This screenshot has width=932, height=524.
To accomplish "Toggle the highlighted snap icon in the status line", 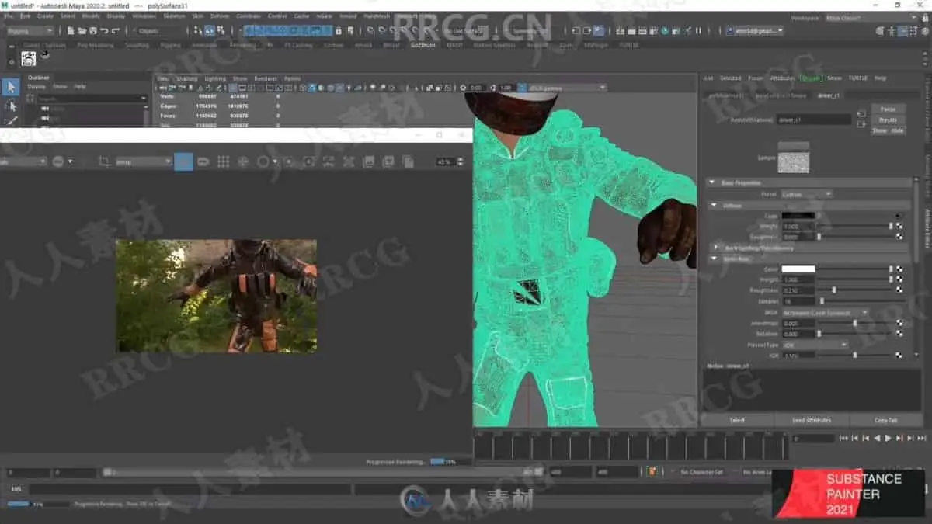I will [210, 31].
